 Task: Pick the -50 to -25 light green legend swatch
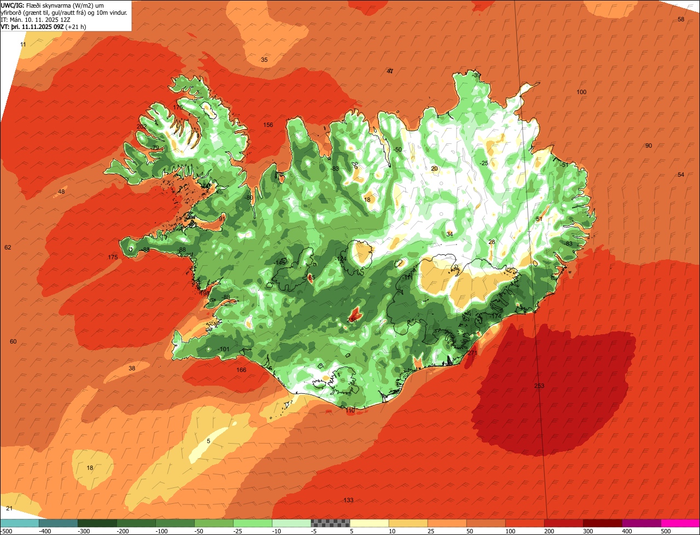(214, 523)
